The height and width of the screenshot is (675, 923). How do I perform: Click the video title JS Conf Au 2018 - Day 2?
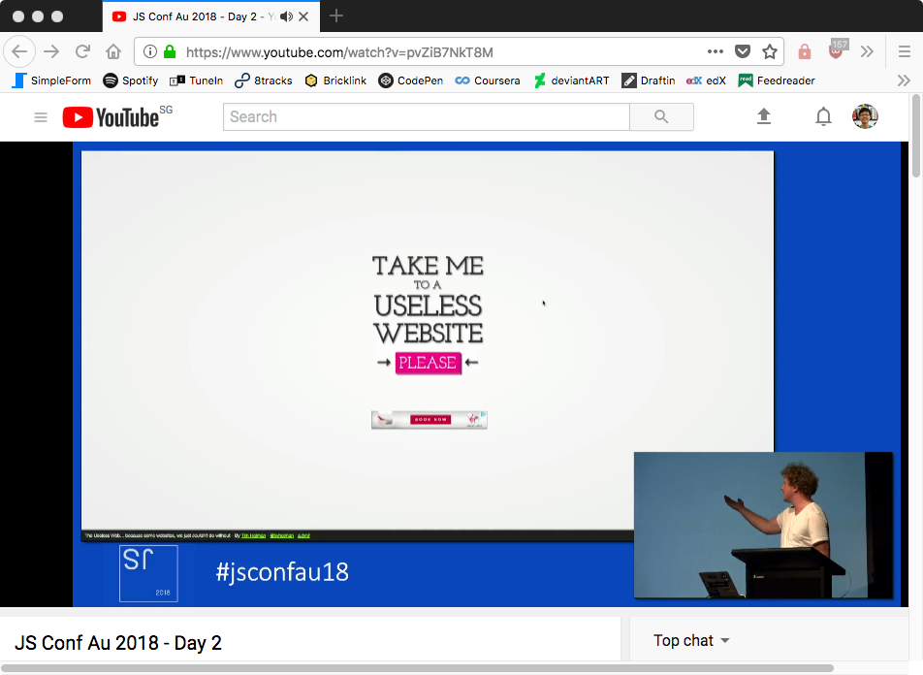click(x=117, y=643)
